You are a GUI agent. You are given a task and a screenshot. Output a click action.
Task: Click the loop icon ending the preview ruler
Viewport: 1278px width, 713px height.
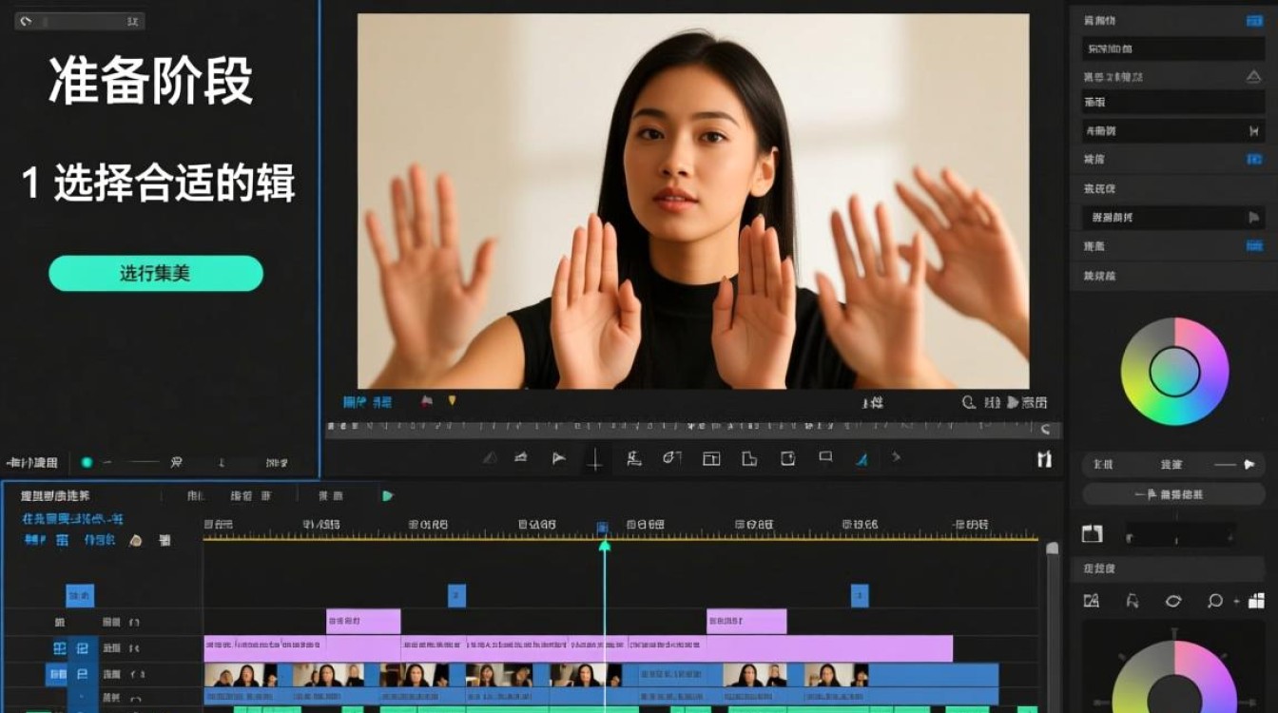(1045, 429)
